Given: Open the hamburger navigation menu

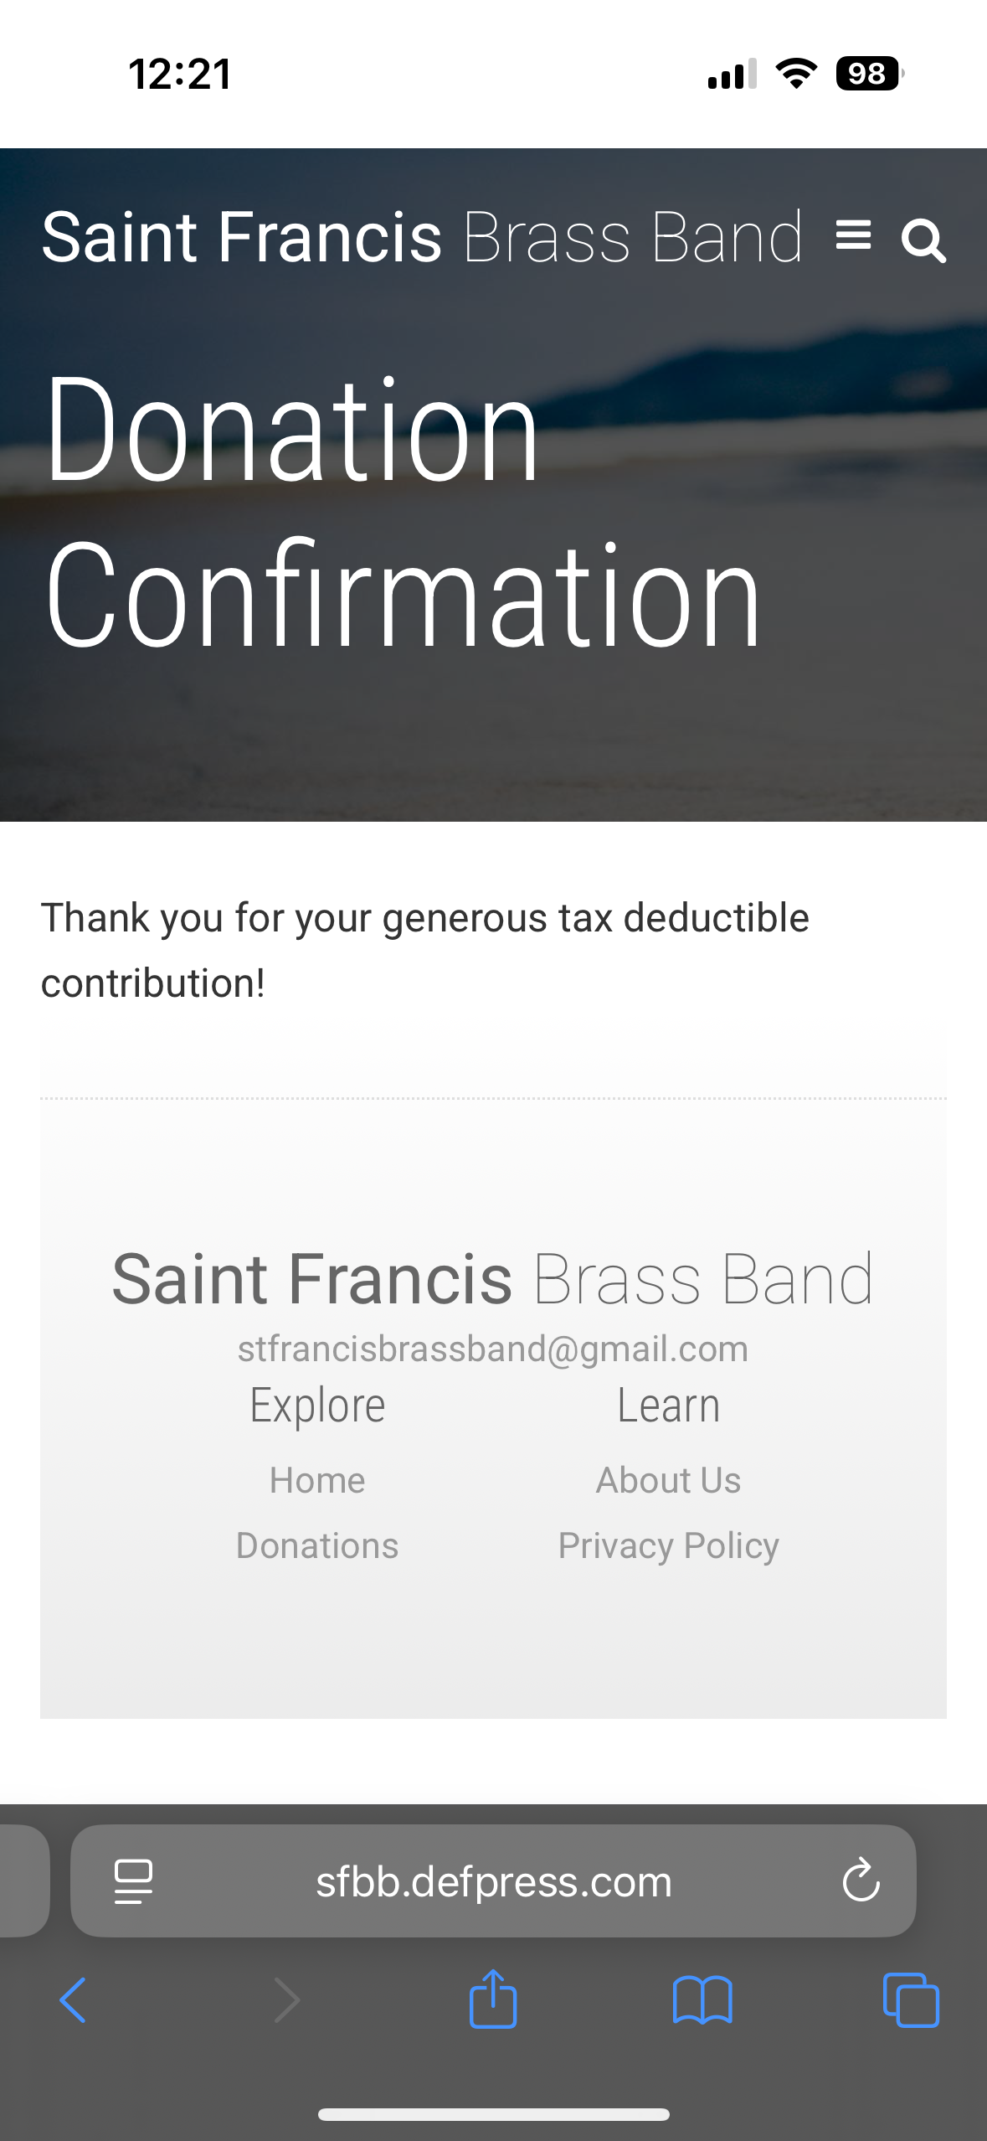Looking at the screenshot, I should (x=853, y=235).
